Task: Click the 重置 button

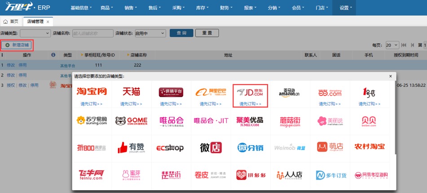Action: 207,33
